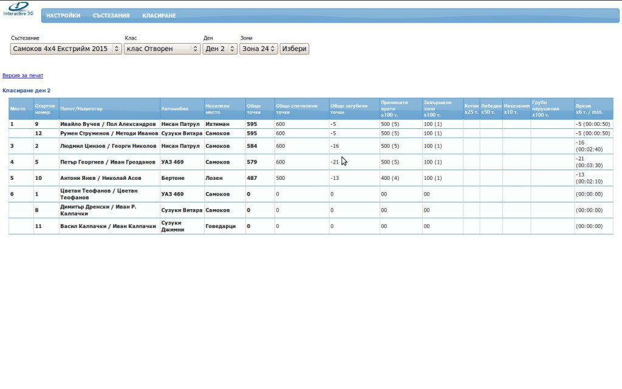This screenshot has height=389, width=622.
Task: Select the Ивайло Вучев / Пол Александров row
Action: (x=108, y=124)
